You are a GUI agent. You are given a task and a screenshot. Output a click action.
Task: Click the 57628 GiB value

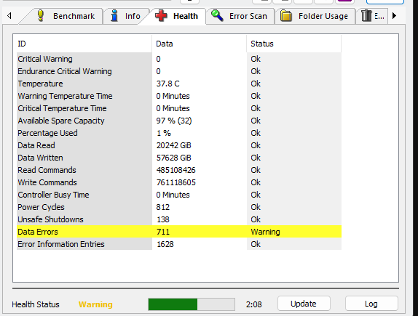pos(173,158)
